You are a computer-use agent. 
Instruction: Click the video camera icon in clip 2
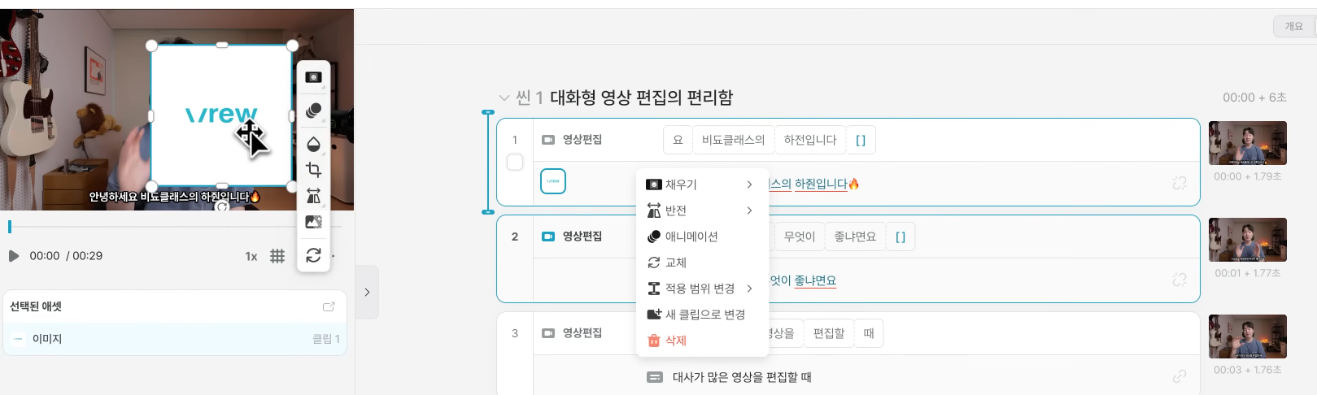coord(548,237)
